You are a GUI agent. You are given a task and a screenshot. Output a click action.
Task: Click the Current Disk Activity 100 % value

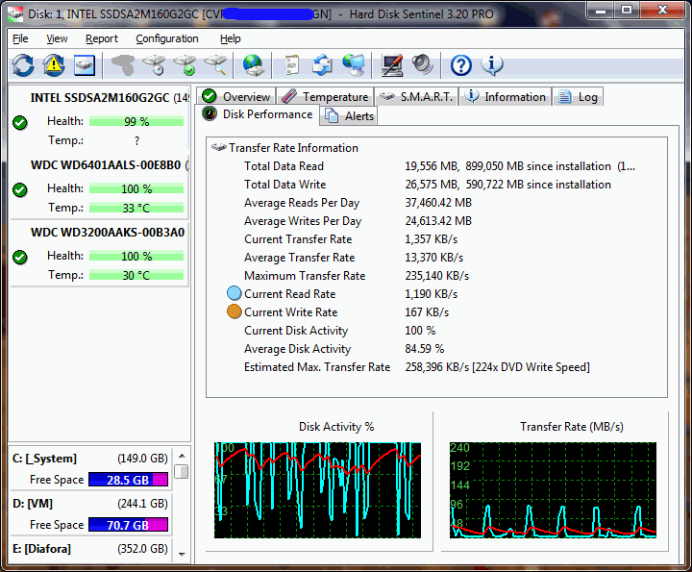pos(420,330)
